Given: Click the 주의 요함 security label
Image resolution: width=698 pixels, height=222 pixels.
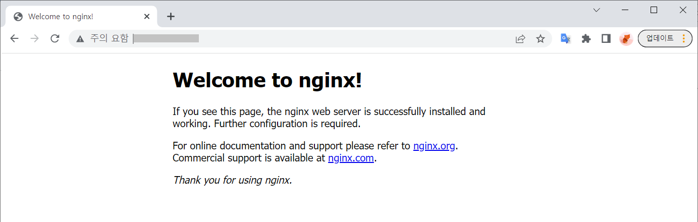Looking at the screenshot, I should (109, 39).
